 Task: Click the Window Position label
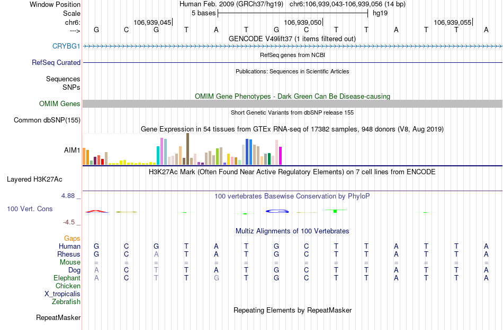click(x=55, y=4)
